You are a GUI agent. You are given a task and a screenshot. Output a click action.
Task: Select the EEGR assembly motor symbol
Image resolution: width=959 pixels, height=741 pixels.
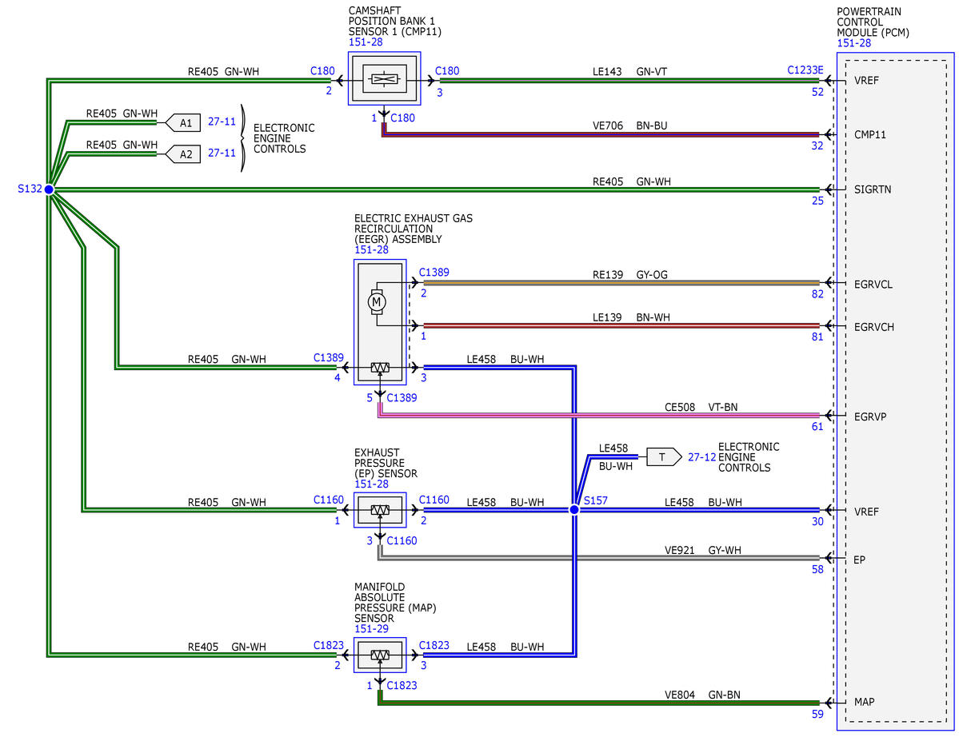coord(376,301)
